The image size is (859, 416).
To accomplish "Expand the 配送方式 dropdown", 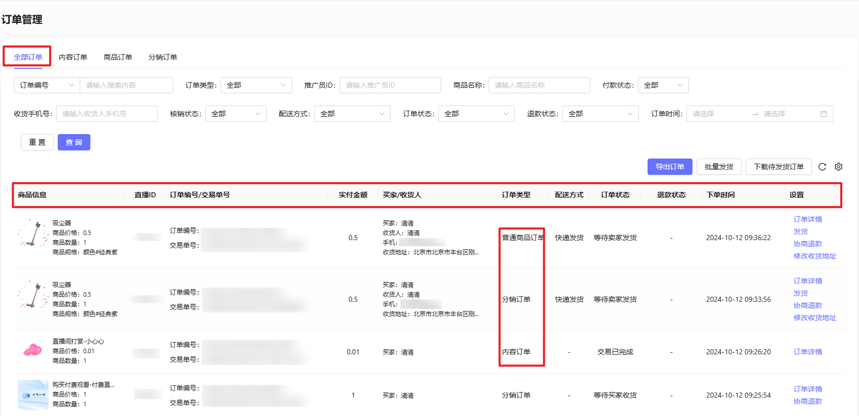I will pyautogui.click(x=352, y=114).
